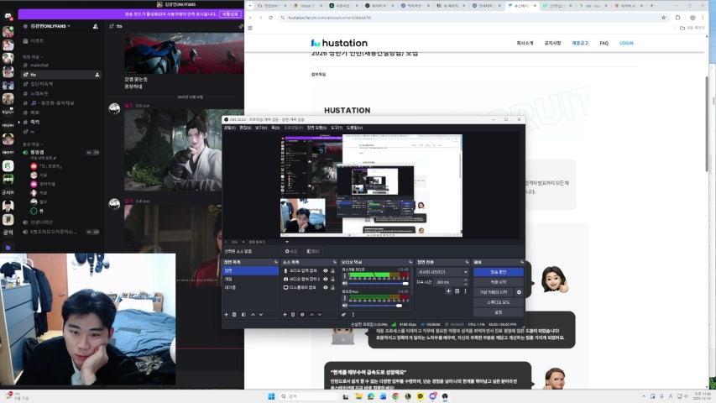Open the desktop audio options dots in the OBS mixer

[345, 276]
